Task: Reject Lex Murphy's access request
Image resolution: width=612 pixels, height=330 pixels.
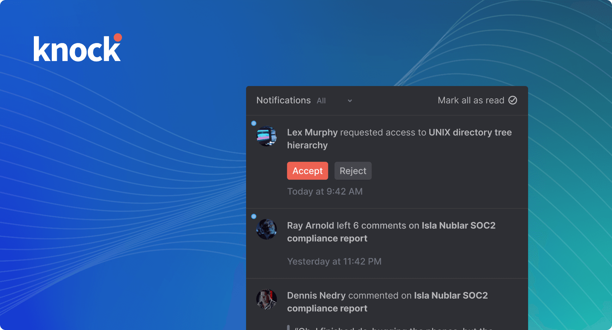Action: 353,171
